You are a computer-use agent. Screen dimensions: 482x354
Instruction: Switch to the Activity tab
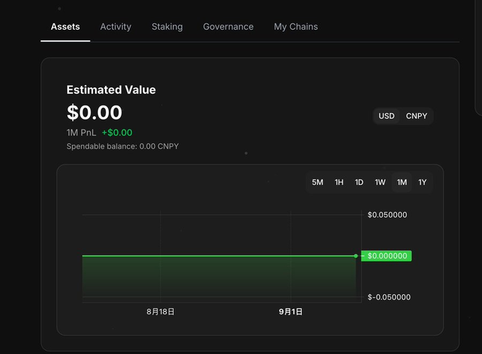[x=116, y=27]
